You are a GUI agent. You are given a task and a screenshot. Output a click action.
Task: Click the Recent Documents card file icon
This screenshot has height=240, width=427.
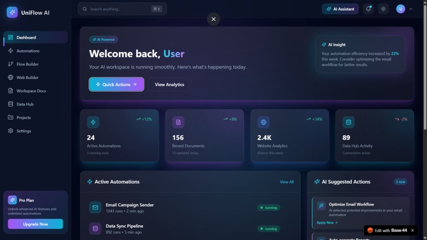pos(178,122)
